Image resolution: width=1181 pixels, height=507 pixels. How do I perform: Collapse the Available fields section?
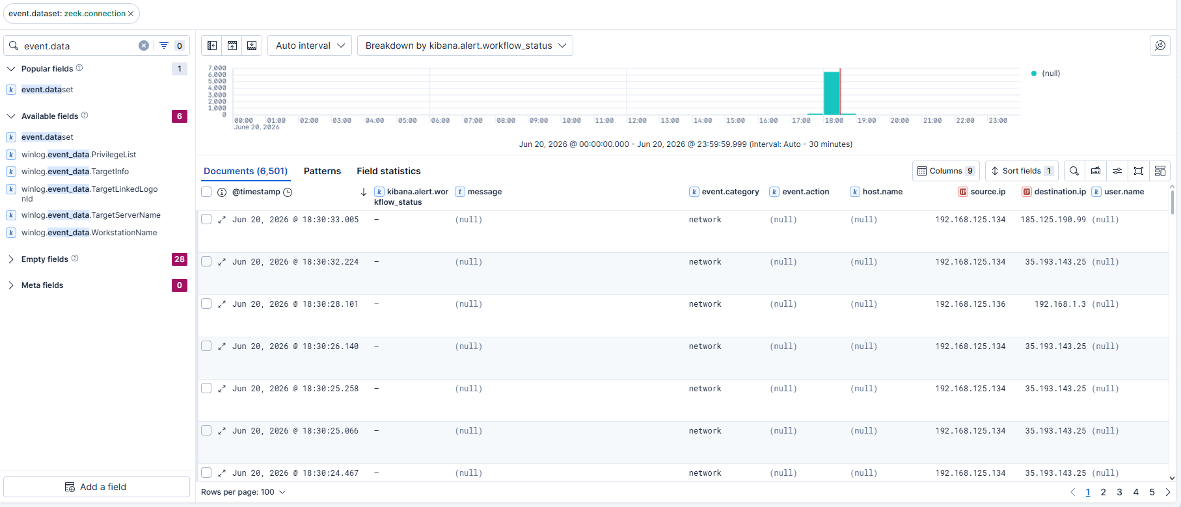pyautogui.click(x=11, y=116)
